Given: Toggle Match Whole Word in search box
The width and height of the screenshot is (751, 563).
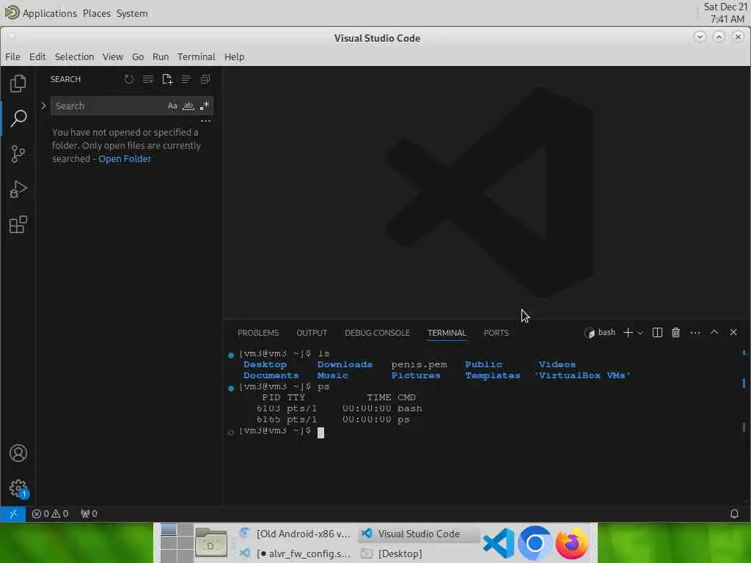Looking at the screenshot, I should [188, 106].
